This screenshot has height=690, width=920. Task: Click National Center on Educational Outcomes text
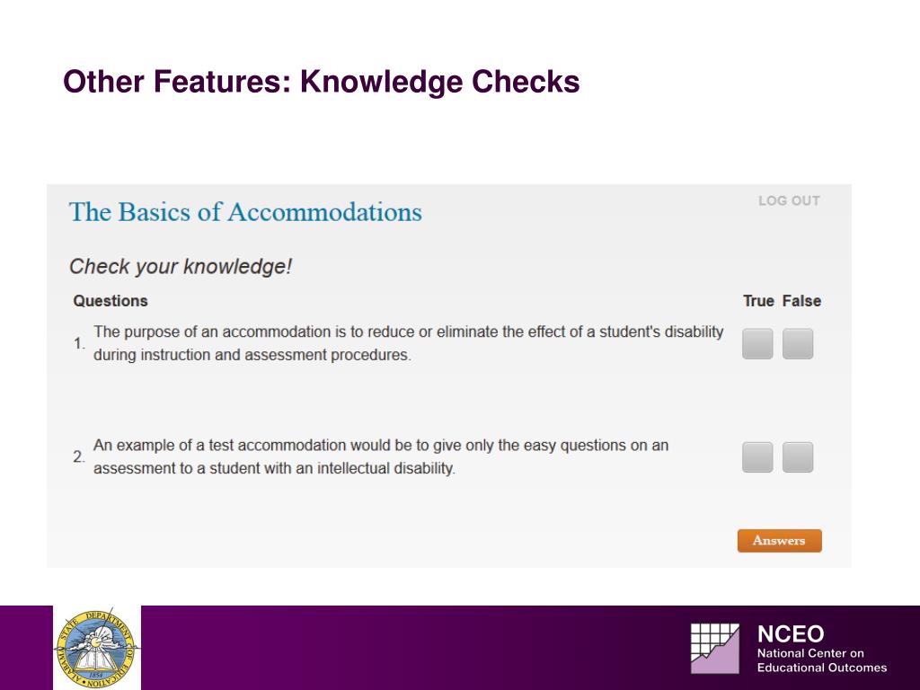click(821, 660)
